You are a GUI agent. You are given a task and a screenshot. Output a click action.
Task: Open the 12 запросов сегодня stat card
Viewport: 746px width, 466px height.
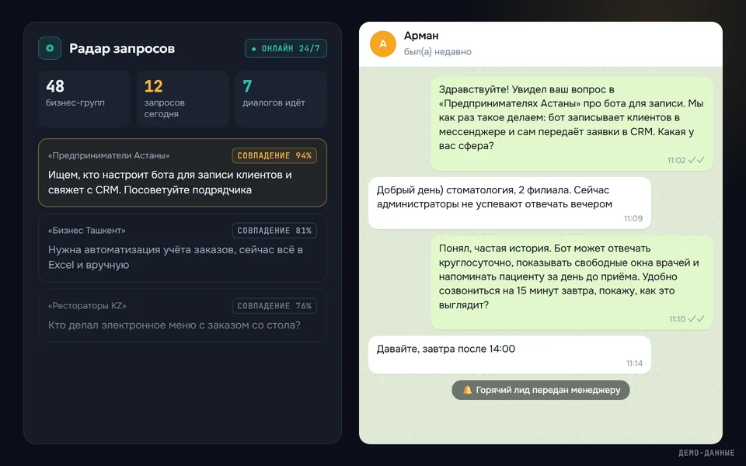tap(183, 99)
